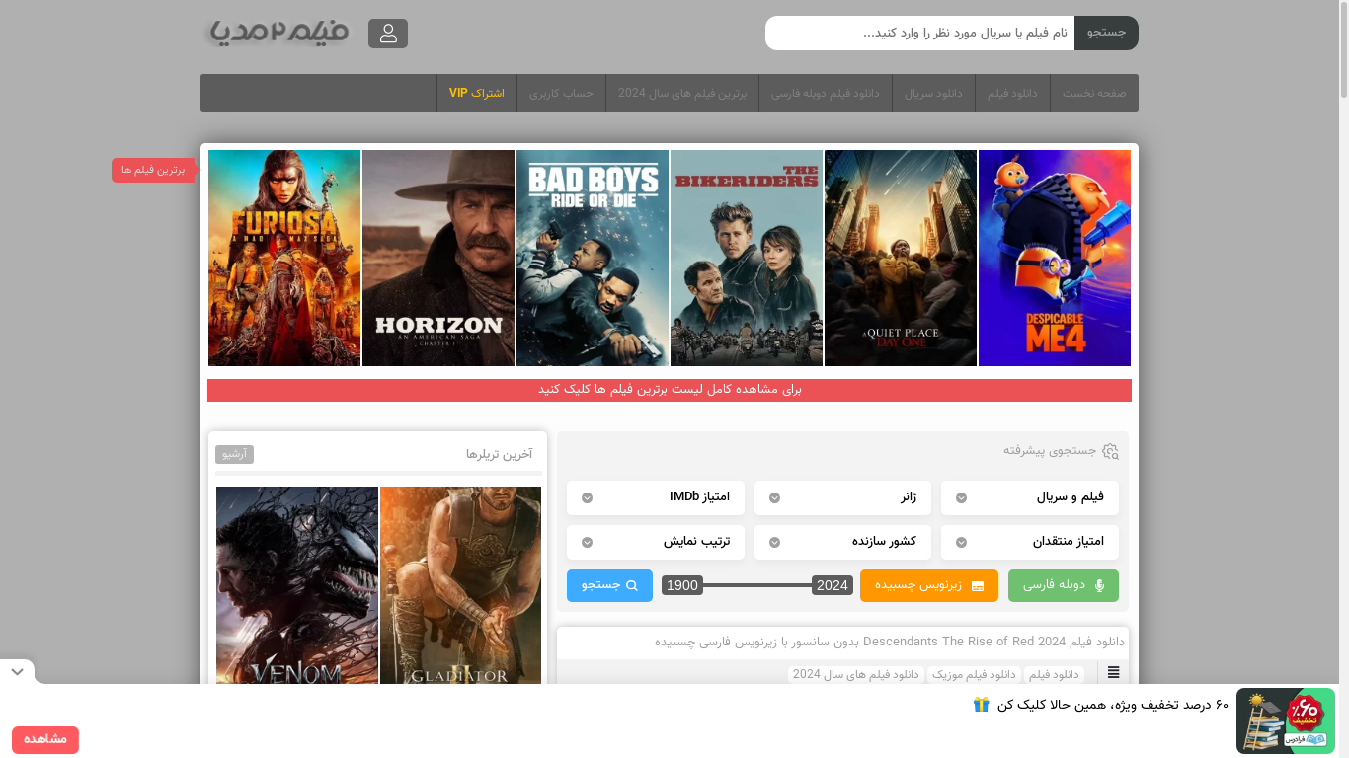1349x758 pixels.
Task: Click the list icon beside post categories
Action: (x=1114, y=673)
